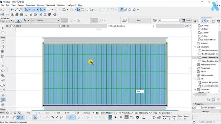Select the Door tool in the toolbox

click(x=3, y=47)
